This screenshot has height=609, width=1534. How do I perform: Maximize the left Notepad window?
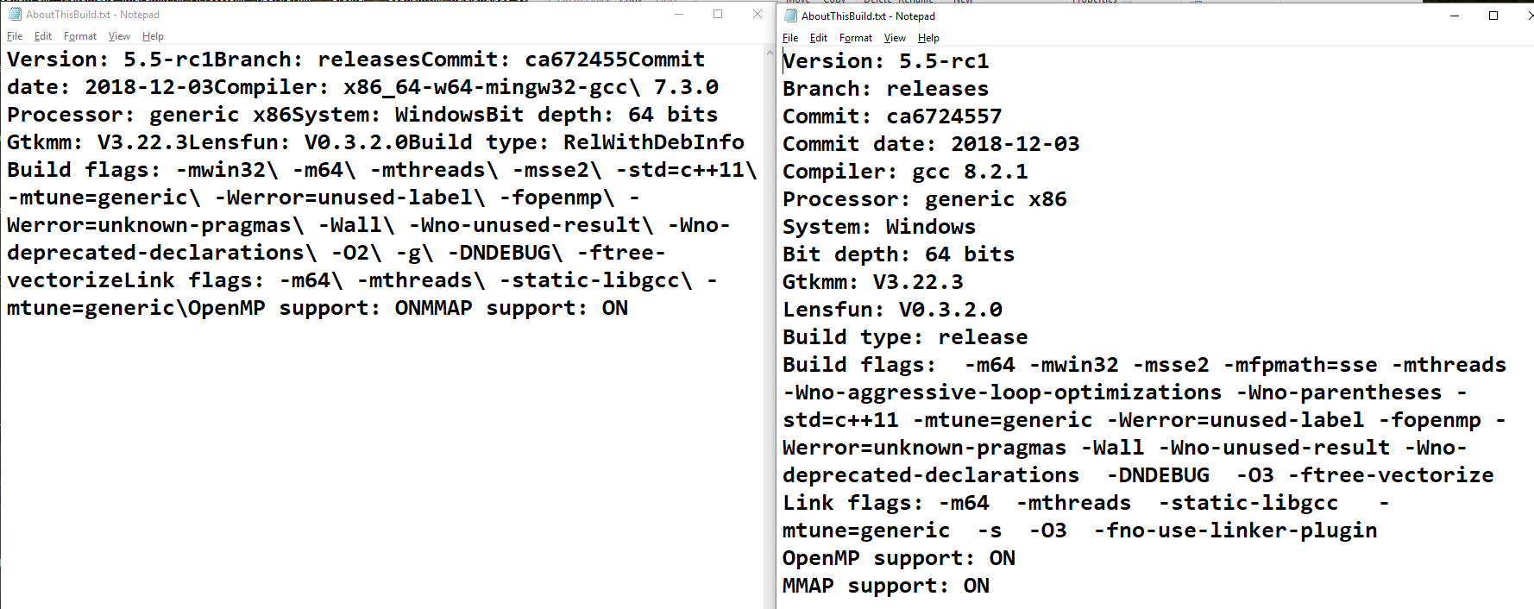(718, 14)
